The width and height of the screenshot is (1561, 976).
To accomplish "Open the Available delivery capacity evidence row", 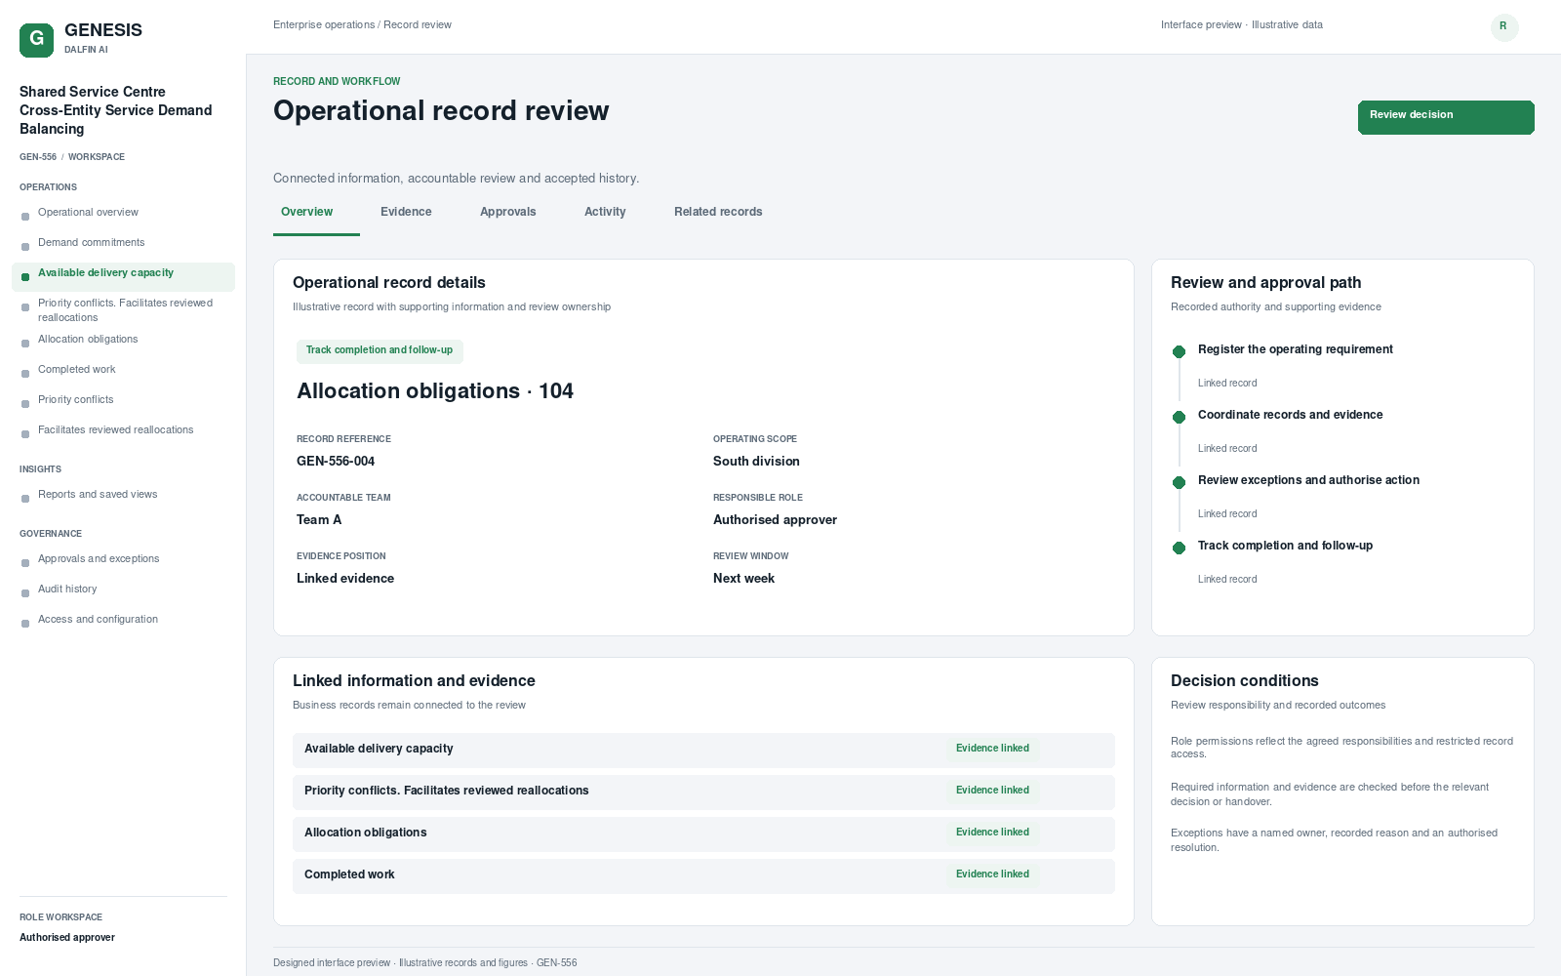I will (x=703, y=750).
